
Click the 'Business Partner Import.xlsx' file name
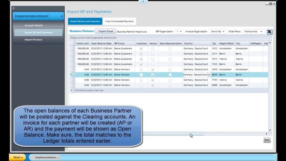(132, 32)
